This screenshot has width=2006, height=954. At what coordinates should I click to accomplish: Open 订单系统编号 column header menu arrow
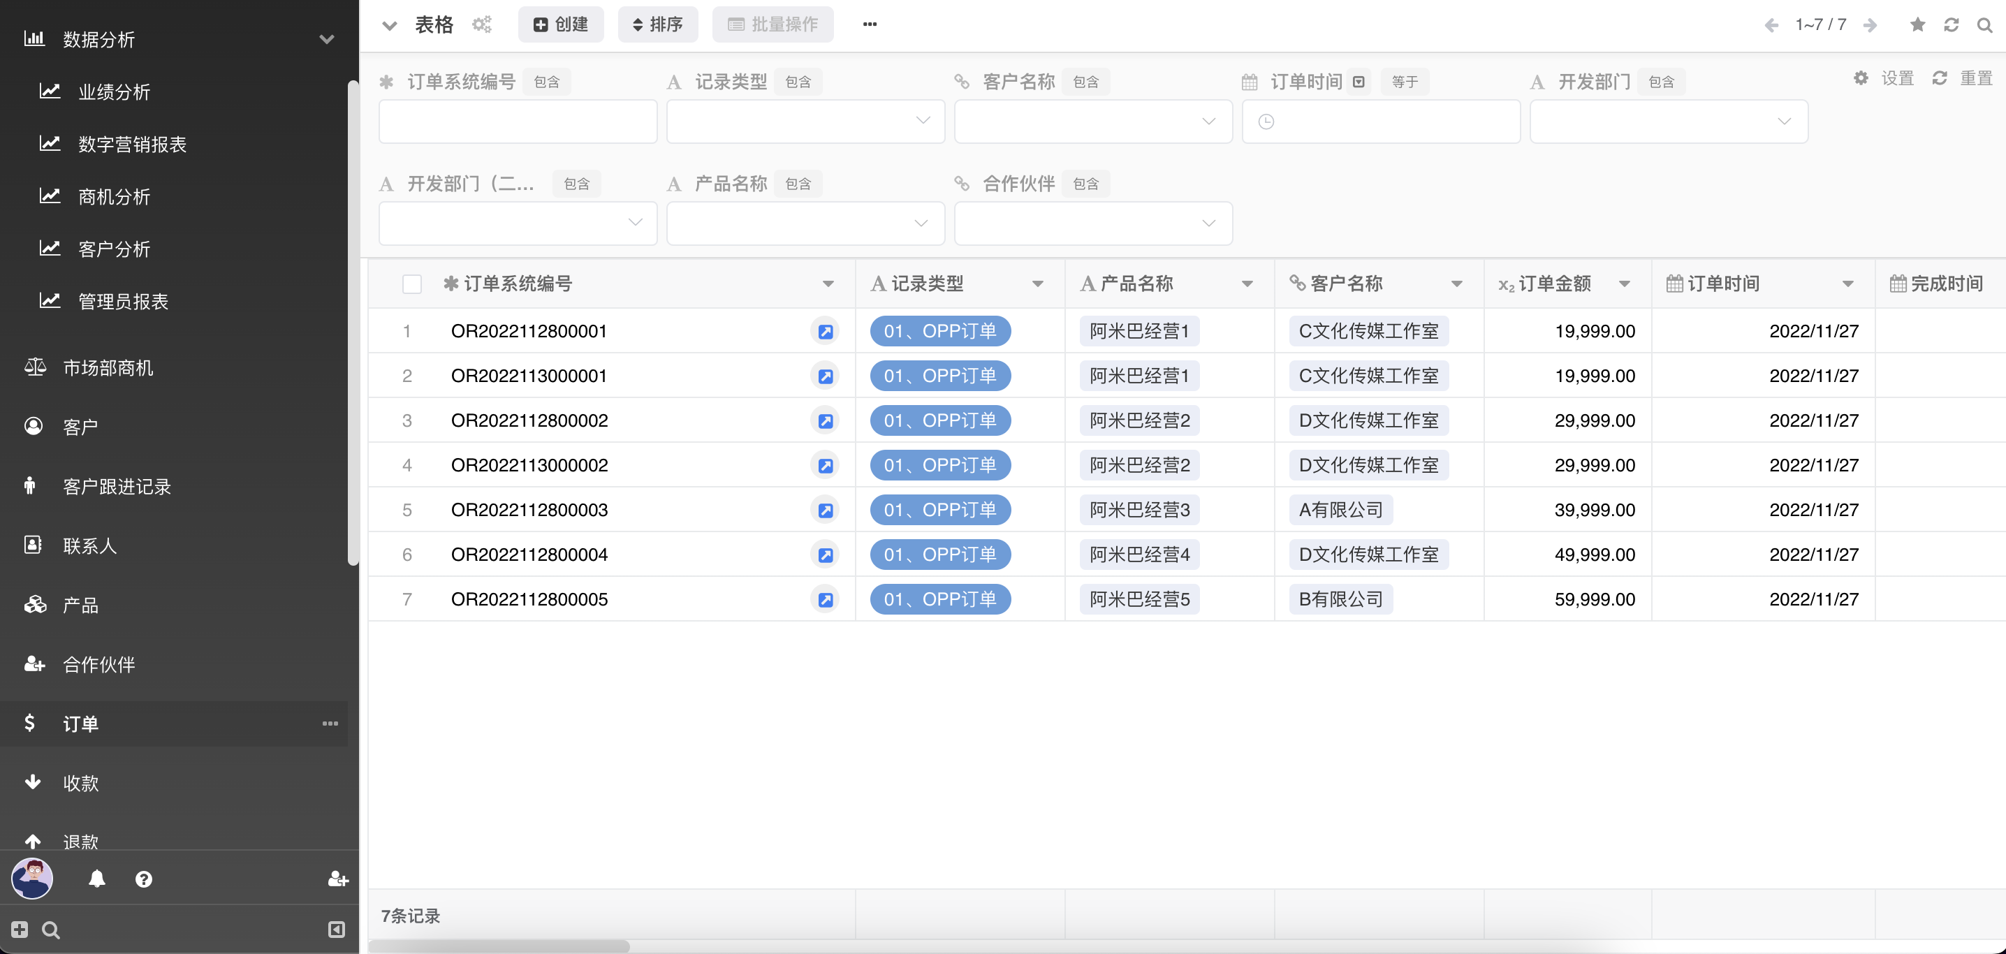click(x=828, y=284)
